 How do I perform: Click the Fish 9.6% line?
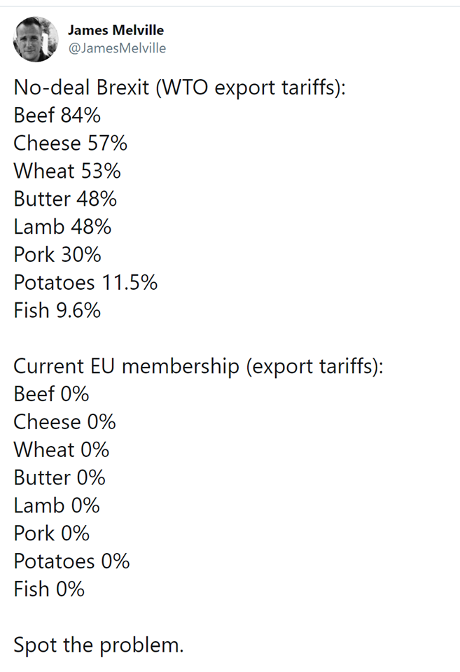click(x=57, y=310)
